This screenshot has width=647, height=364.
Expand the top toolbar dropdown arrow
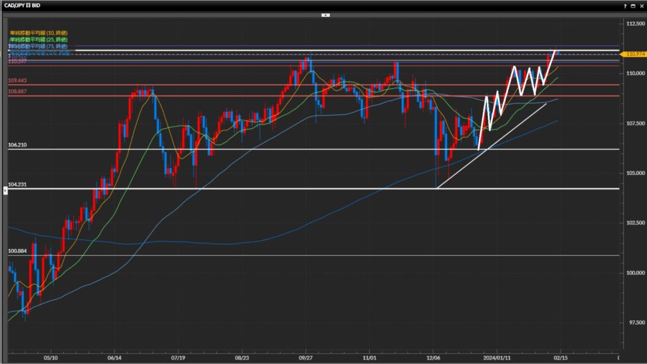[325, 14]
